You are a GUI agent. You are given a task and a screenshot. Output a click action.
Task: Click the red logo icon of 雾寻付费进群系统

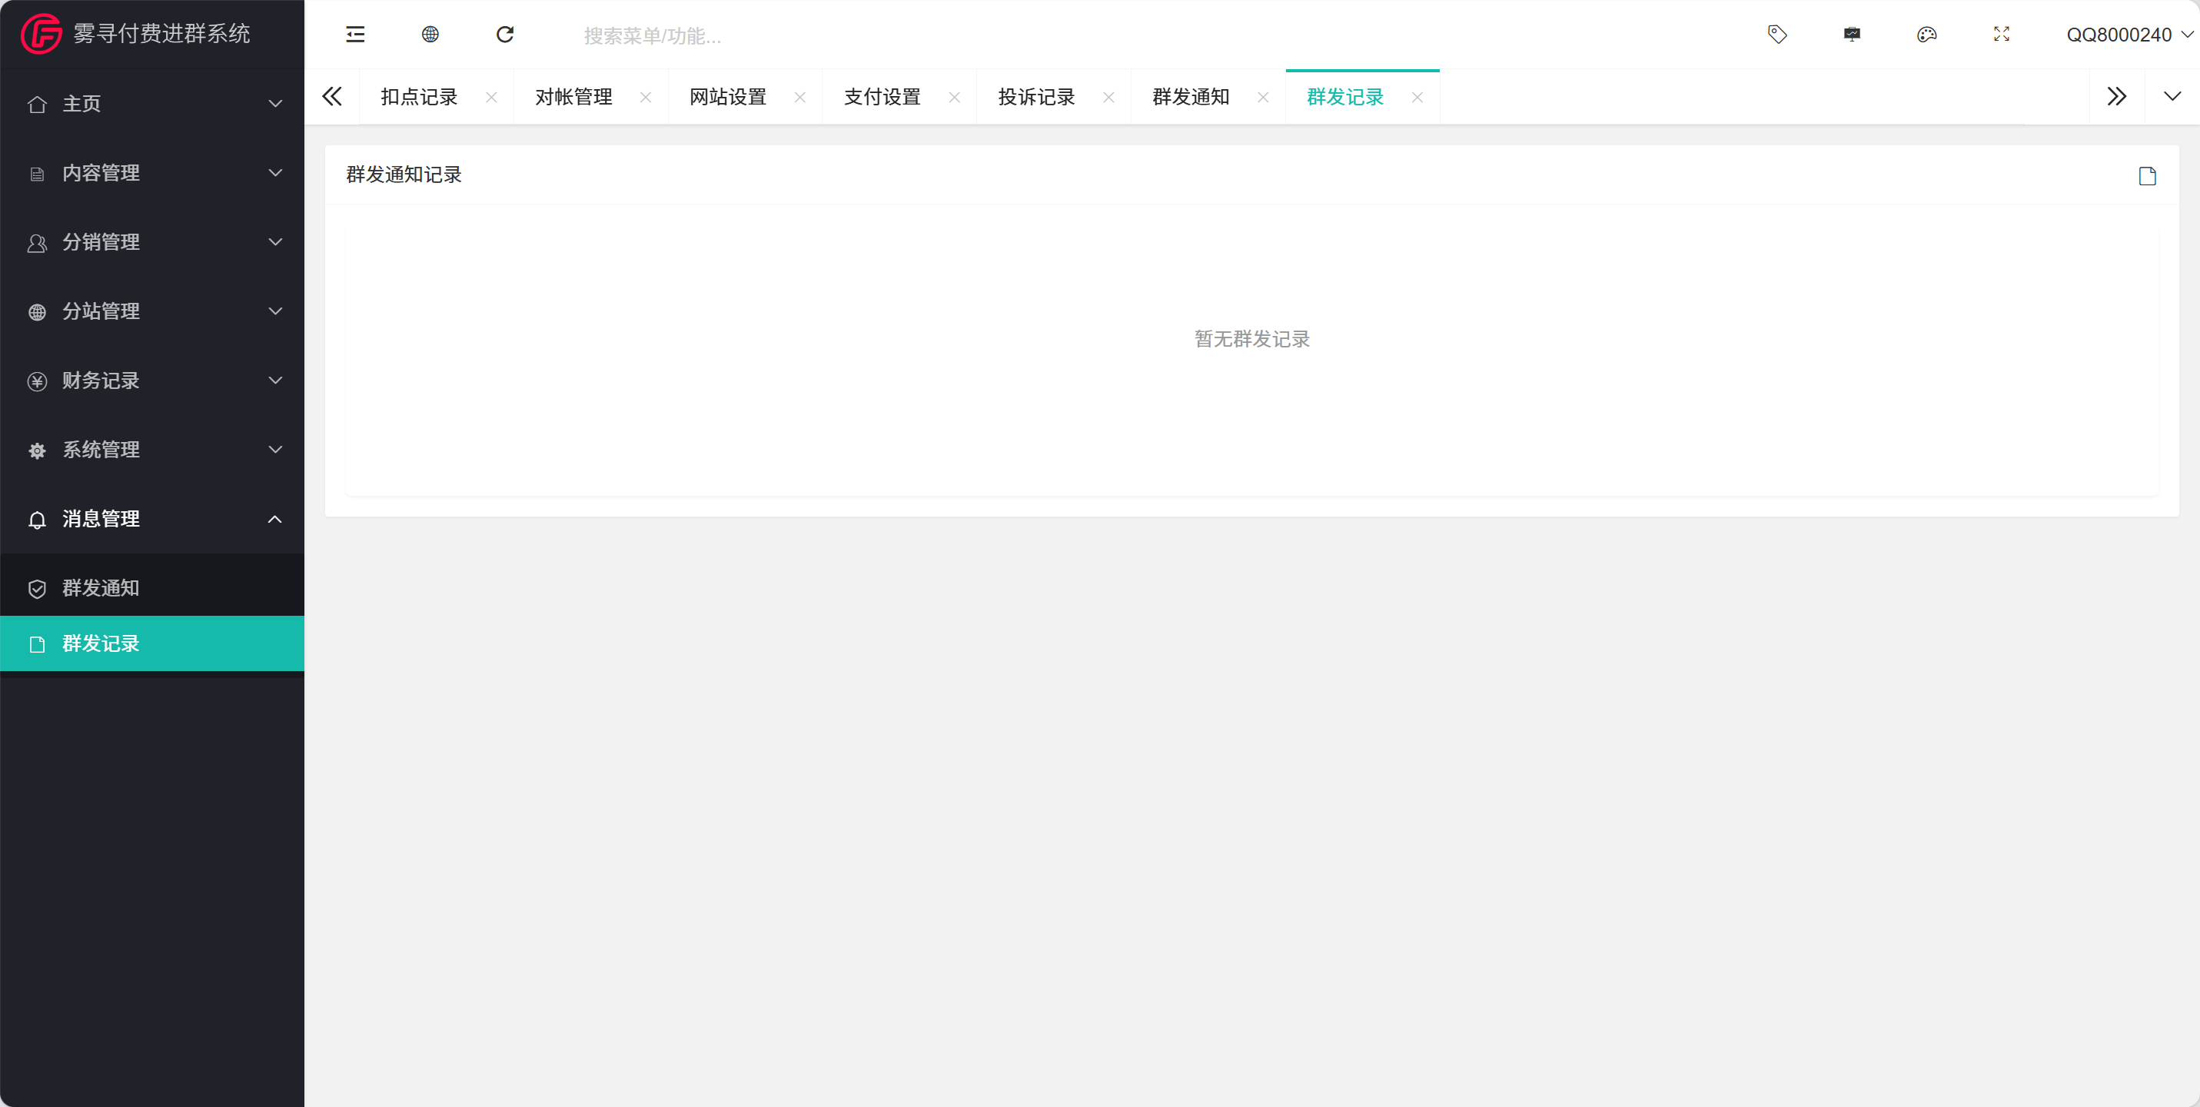pyautogui.click(x=41, y=34)
